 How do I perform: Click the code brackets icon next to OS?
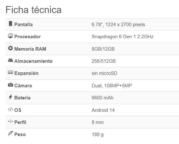tap(11, 109)
